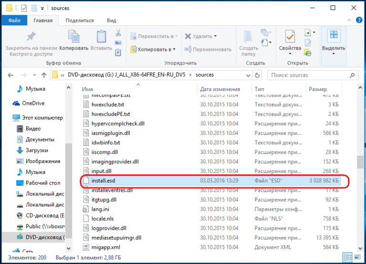This screenshot has width=366, height=264.
Task: Go up one folder level with the arrow
Action: (41, 75)
